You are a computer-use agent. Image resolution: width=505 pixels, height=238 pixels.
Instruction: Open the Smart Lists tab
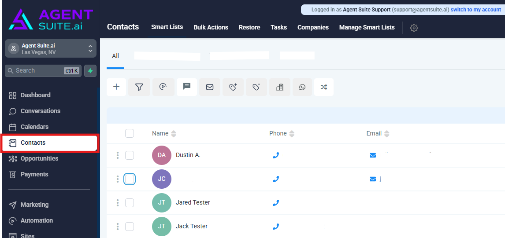pos(167,27)
